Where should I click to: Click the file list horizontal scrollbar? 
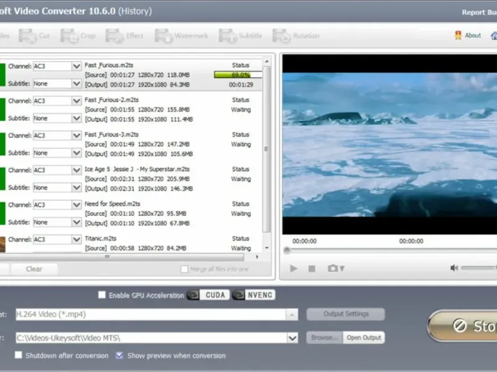(x=122, y=257)
